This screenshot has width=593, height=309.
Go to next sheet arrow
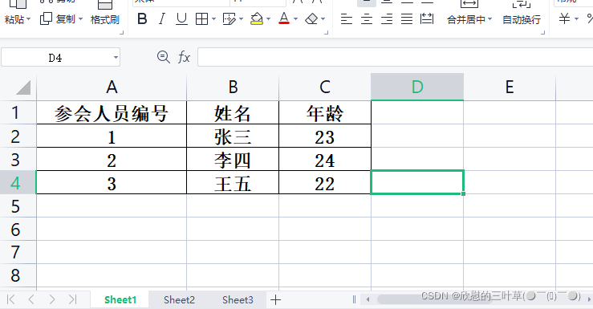click(52, 300)
